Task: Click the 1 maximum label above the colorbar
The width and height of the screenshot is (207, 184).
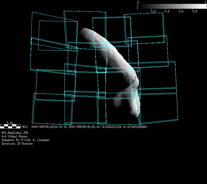Action: (205, 2)
